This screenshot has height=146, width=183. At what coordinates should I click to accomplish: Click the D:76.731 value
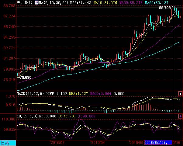tap(67, 116)
